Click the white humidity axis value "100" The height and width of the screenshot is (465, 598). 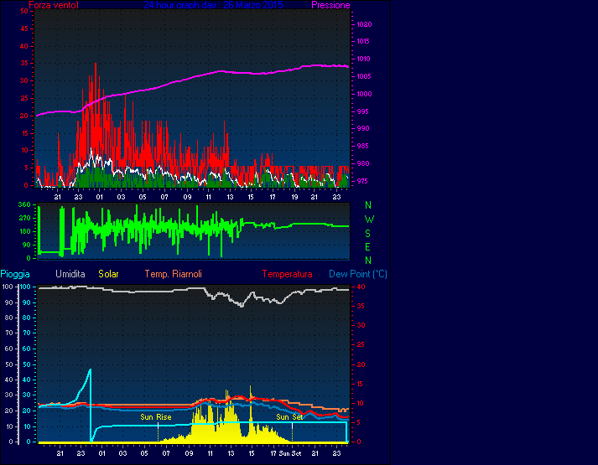click(x=8, y=287)
